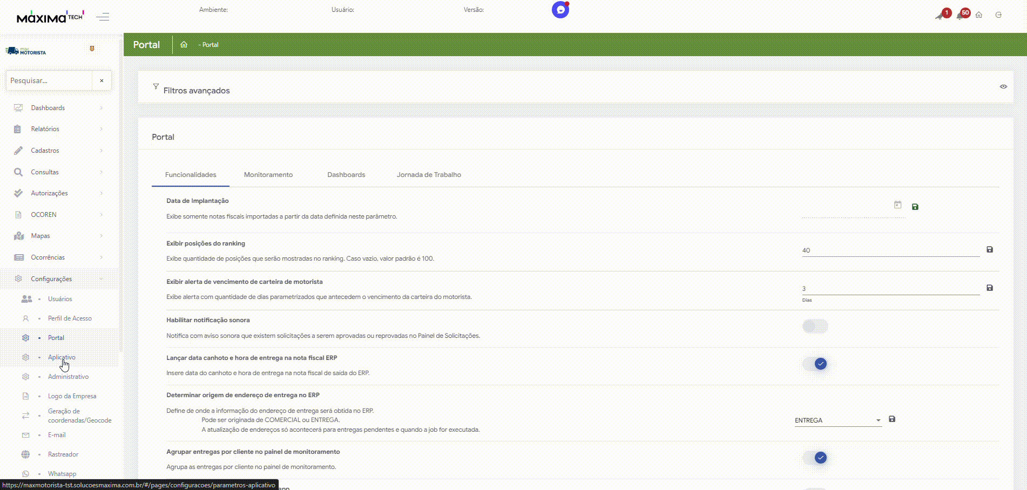Expand the Consultas menu chevron
The image size is (1027, 490).
tap(101, 172)
